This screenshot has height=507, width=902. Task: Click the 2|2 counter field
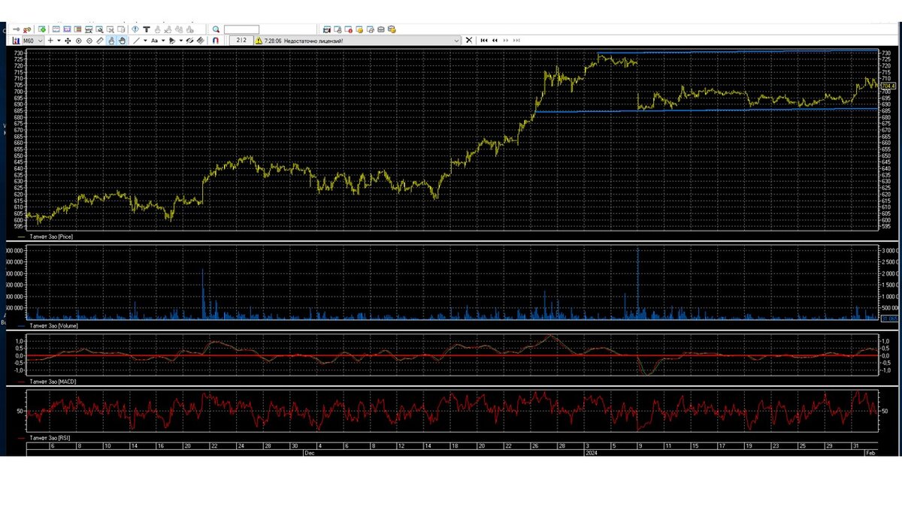click(241, 40)
